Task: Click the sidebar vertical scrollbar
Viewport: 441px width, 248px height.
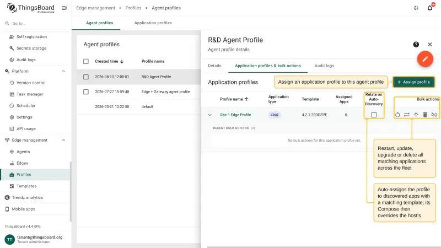Action: click(71, 191)
